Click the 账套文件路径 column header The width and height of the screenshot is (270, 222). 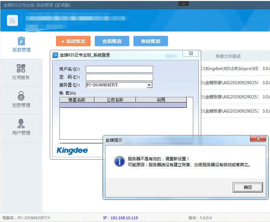(228, 56)
